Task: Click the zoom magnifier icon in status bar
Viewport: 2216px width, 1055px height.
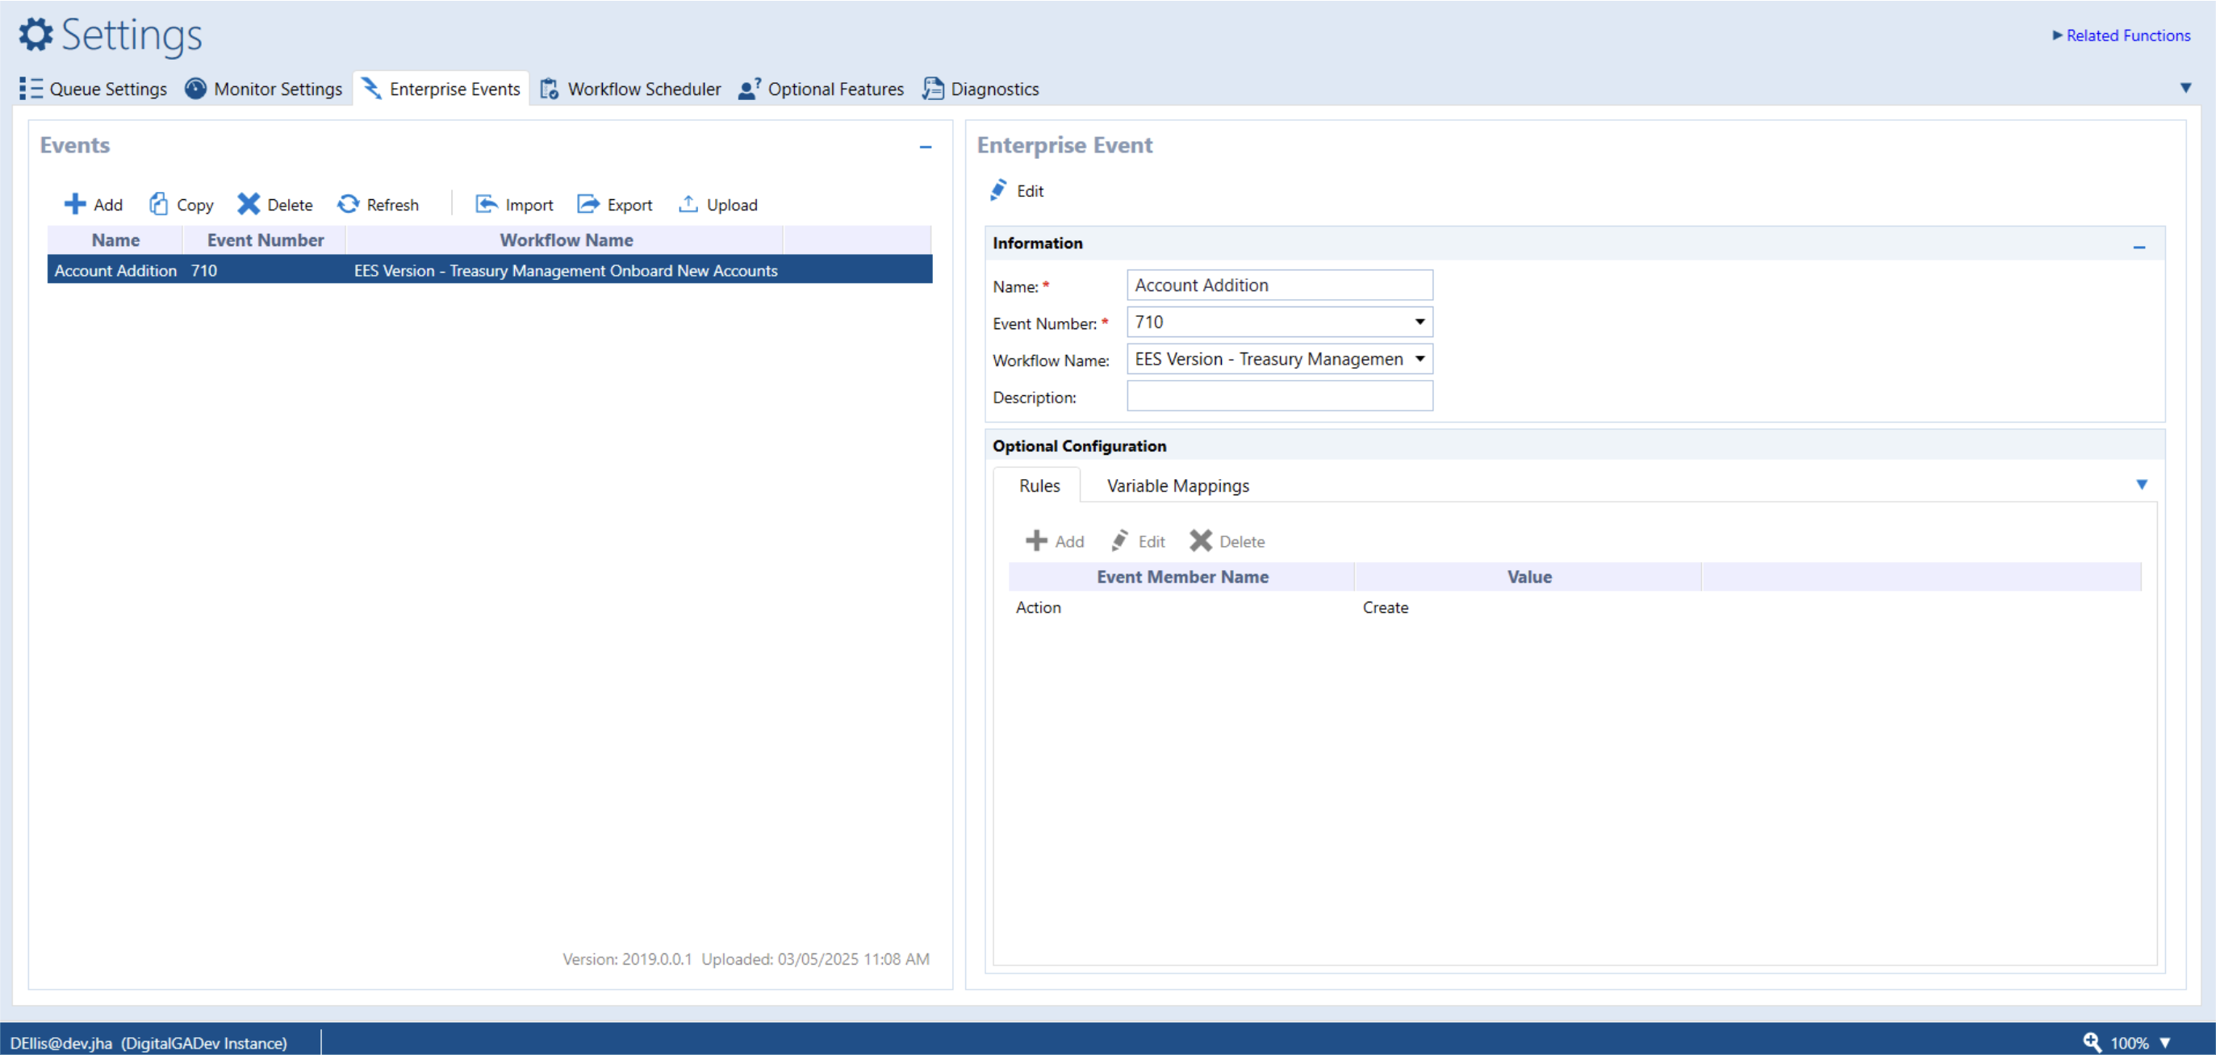Action: pyautogui.click(x=2093, y=1042)
